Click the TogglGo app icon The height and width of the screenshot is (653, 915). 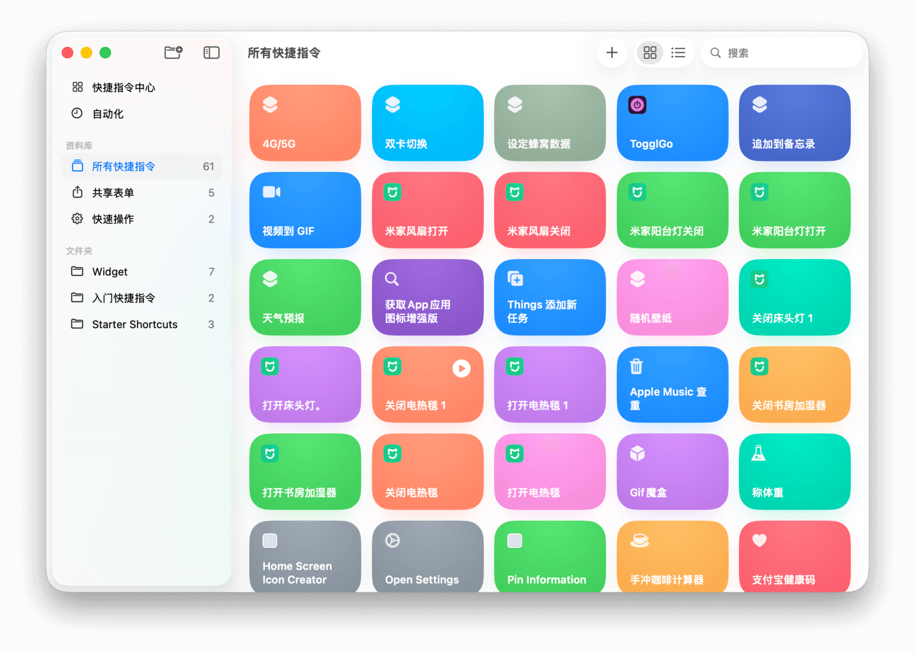click(x=637, y=105)
